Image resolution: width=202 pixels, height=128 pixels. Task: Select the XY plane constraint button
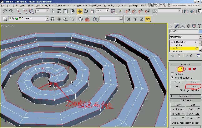pyautogui.click(x=148, y=19)
